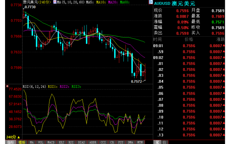This screenshot has width=231, height=144.
Task: Click the 09:01 tick row in the list
Action: [x=189, y=46]
